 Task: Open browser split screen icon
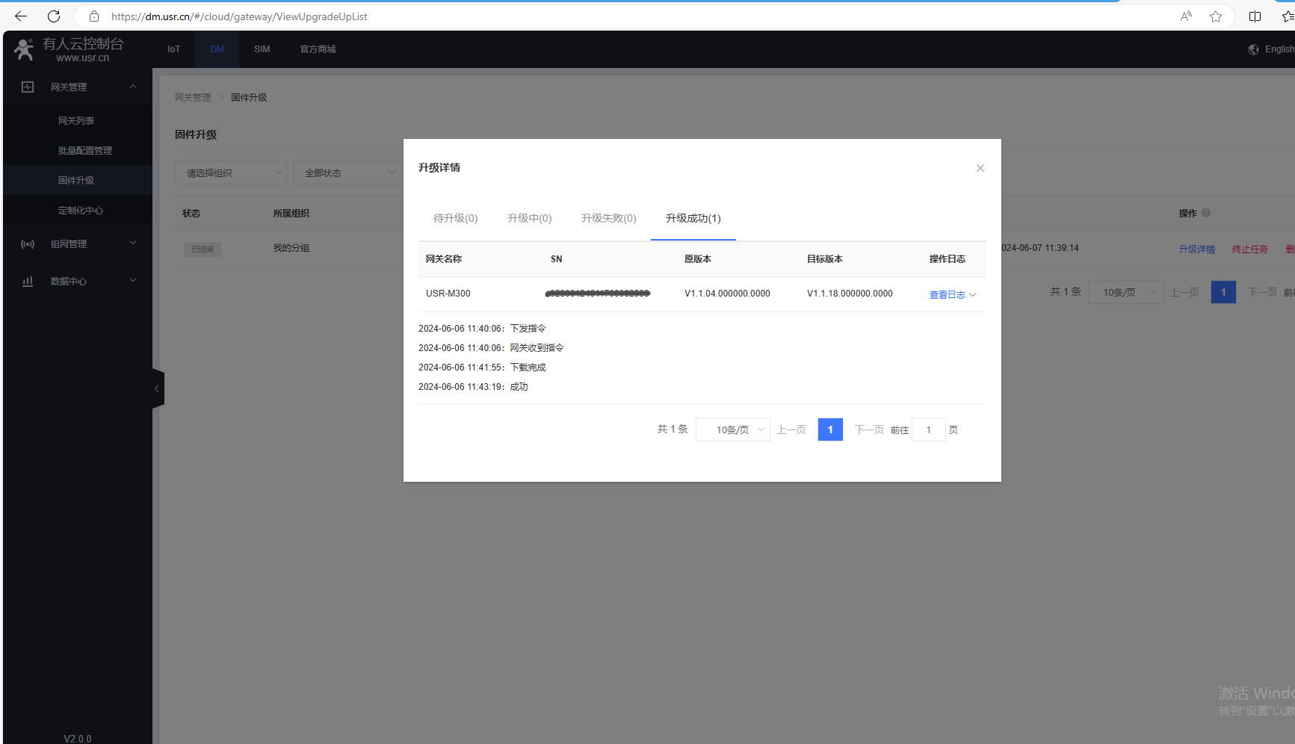[x=1255, y=16]
